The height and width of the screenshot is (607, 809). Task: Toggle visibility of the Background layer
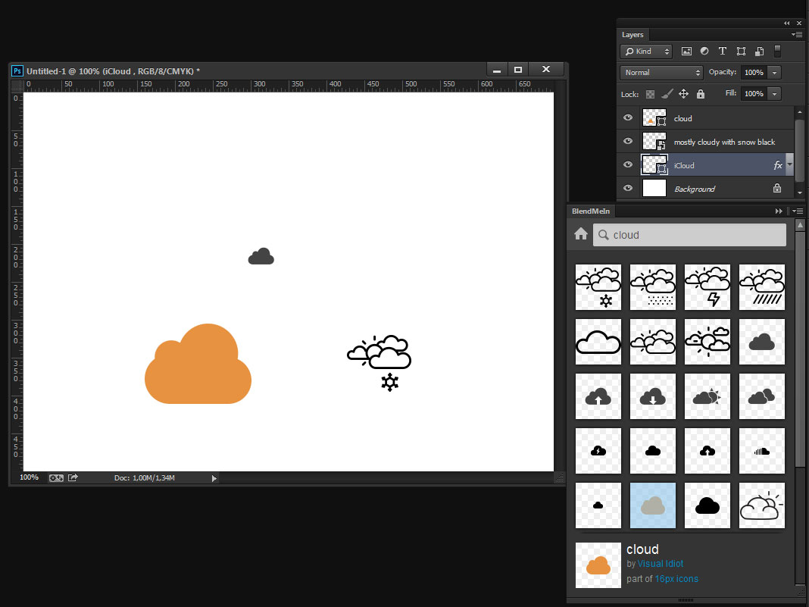(627, 188)
